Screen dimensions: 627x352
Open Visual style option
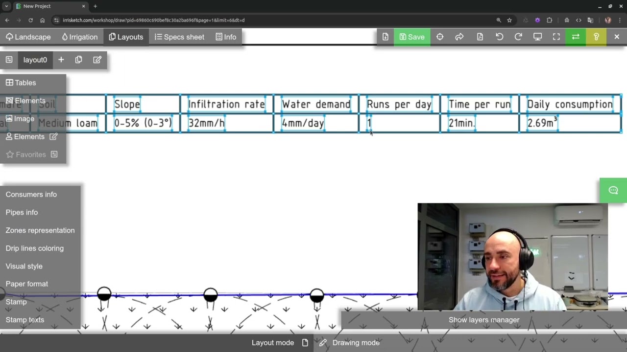24,266
